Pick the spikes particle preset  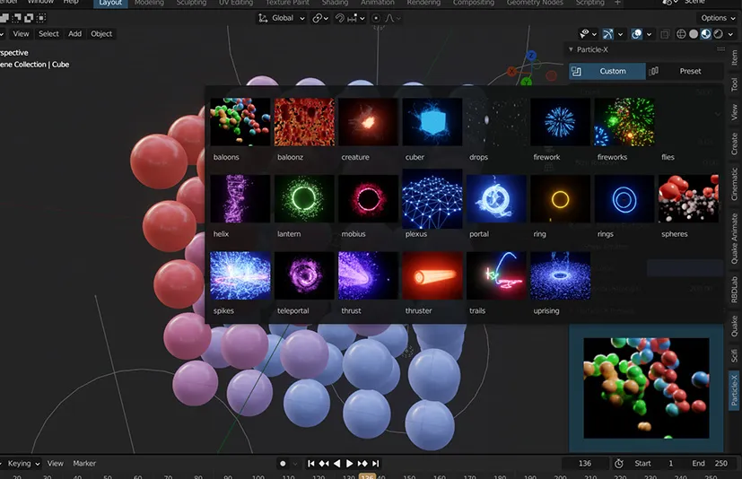coord(240,275)
